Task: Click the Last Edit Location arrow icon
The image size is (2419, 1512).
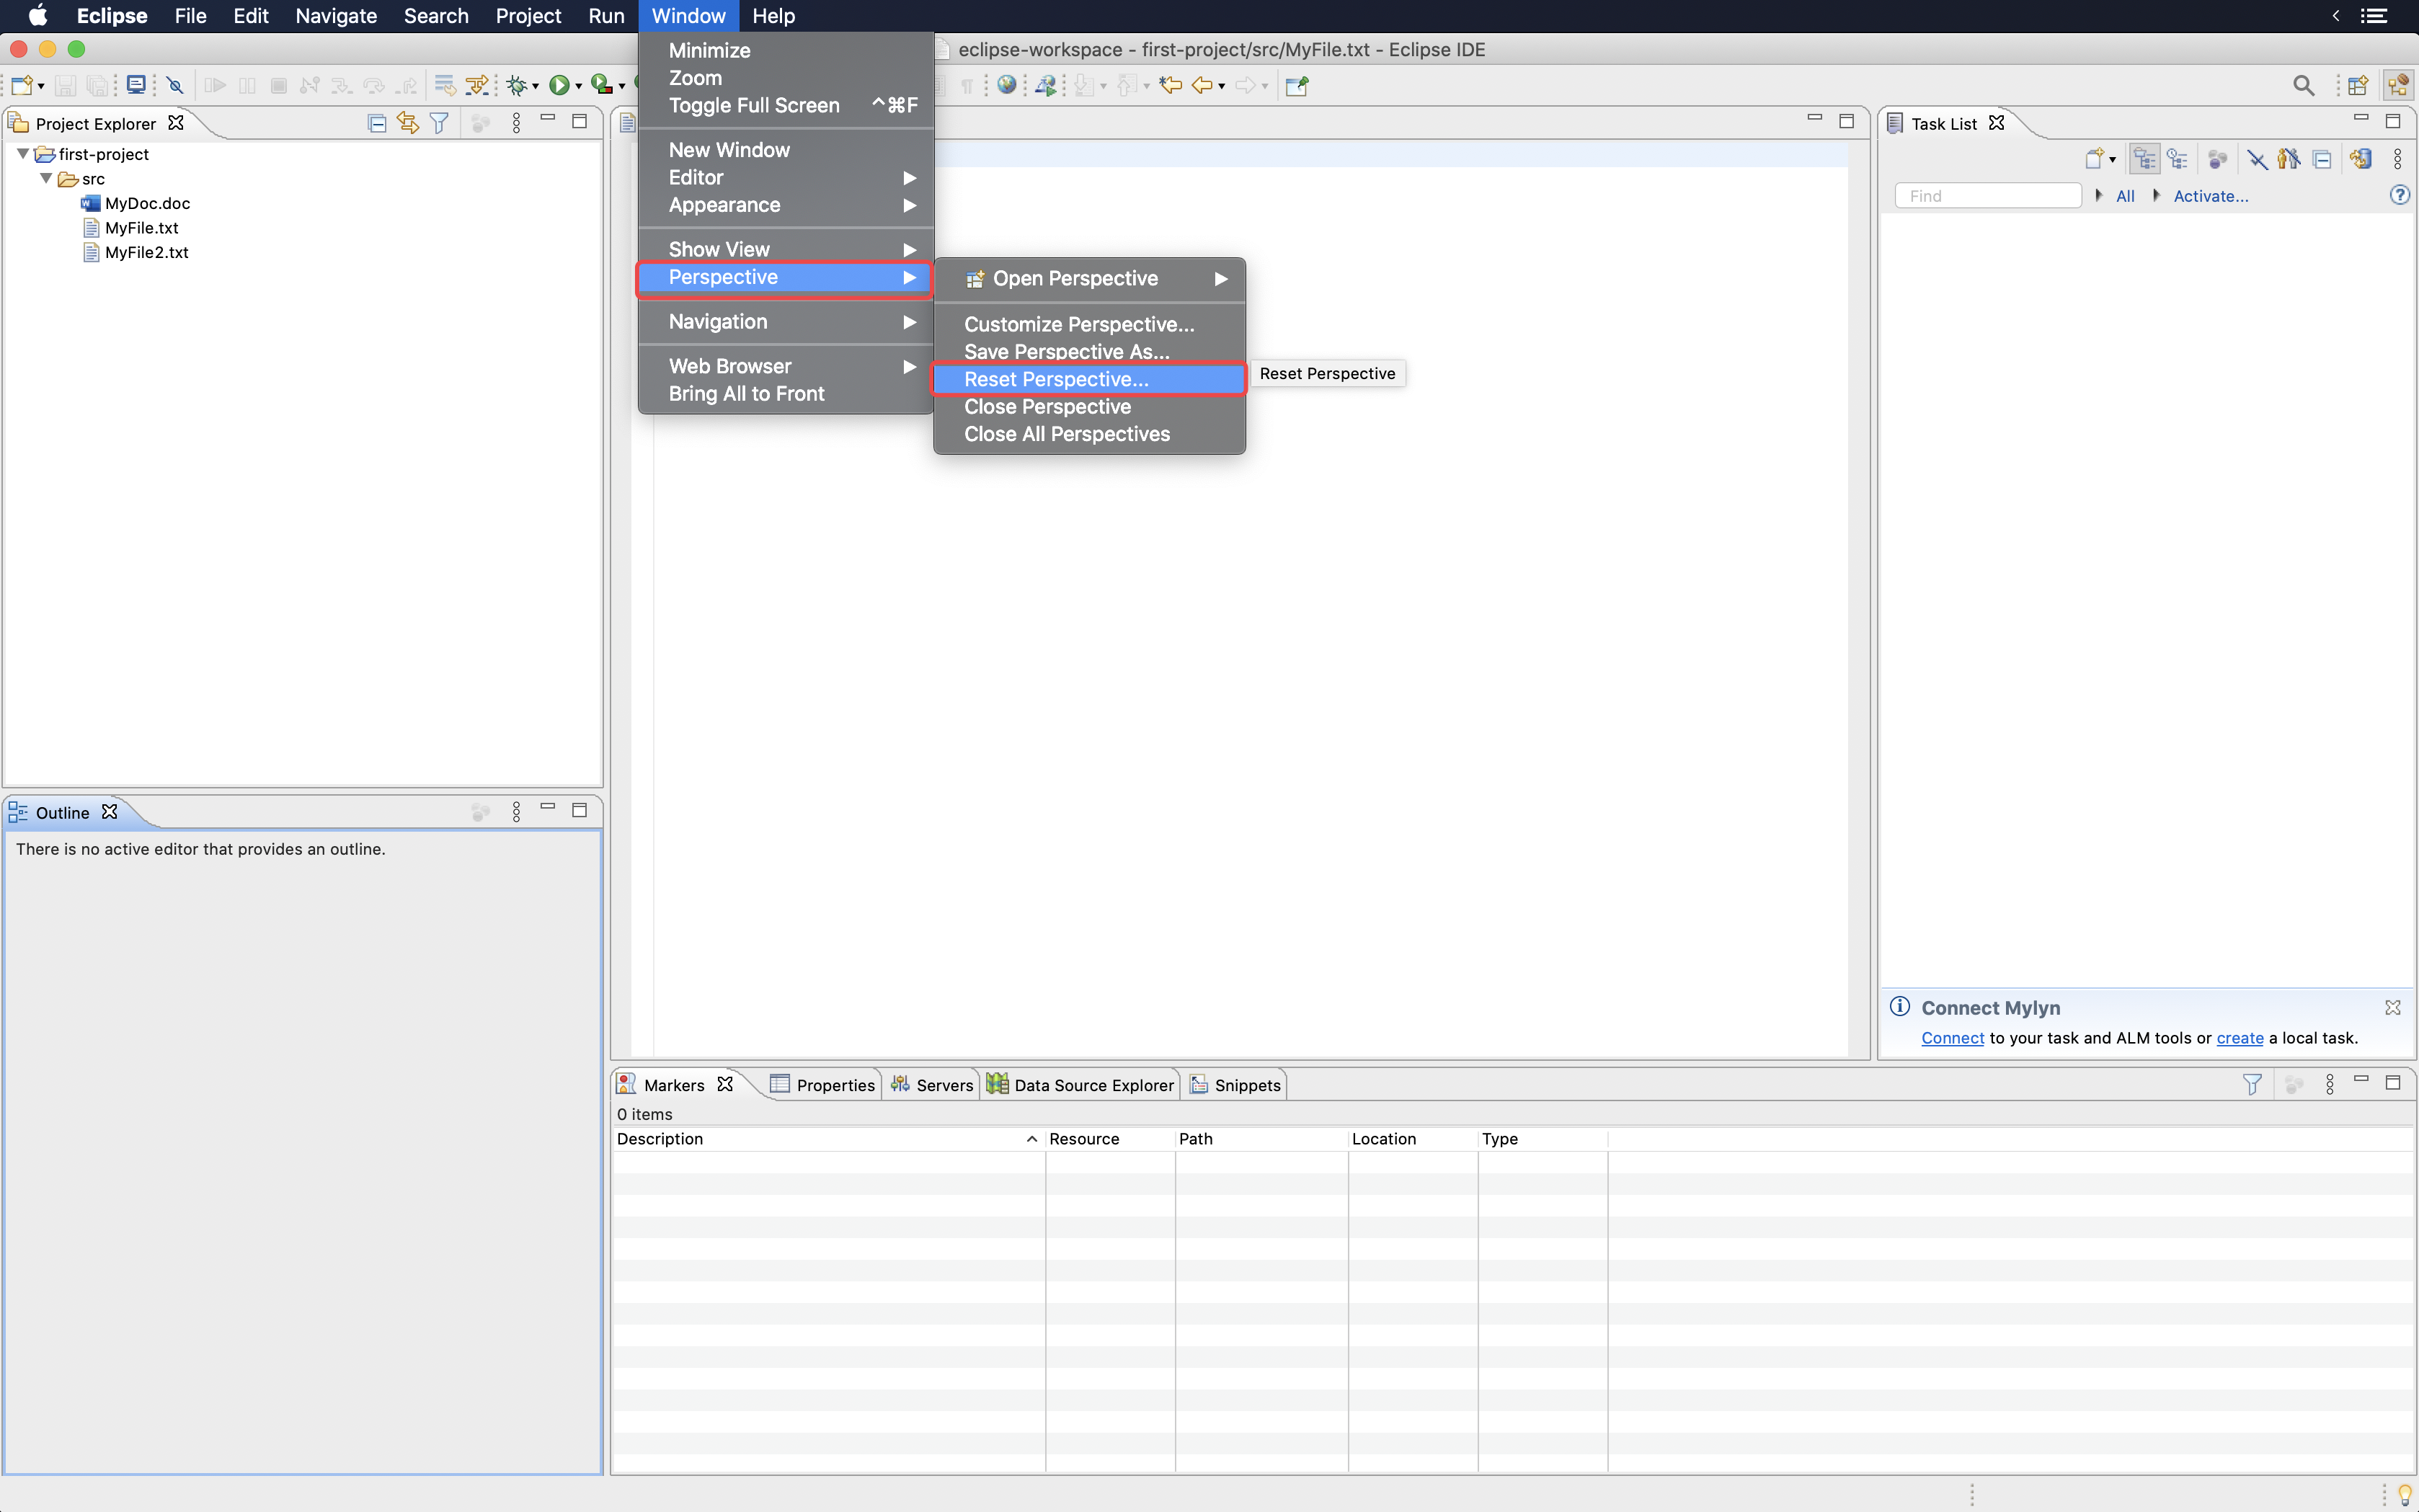Action: tap(1171, 86)
